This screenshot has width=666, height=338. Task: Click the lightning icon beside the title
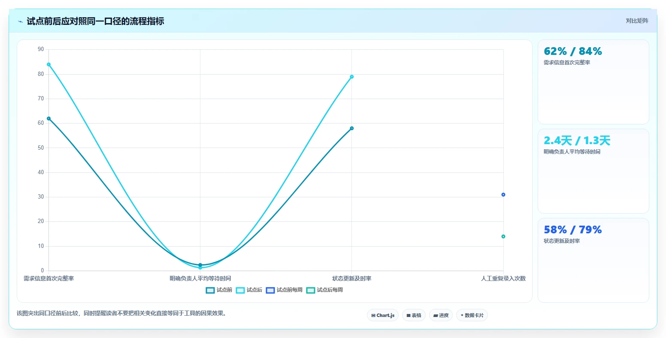pyautogui.click(x=20, y=21)
